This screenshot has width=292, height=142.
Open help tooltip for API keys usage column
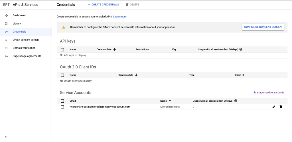click(x=241, y=49)
